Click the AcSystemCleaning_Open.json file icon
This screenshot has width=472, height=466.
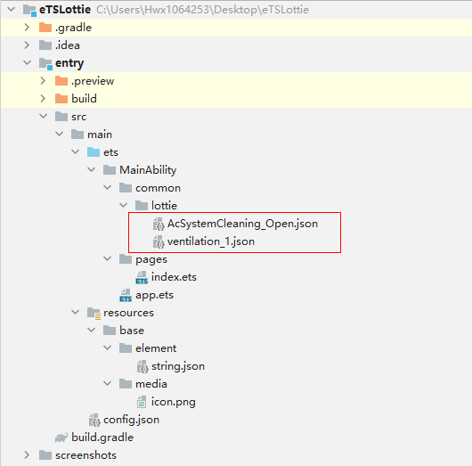coord(159,224)
